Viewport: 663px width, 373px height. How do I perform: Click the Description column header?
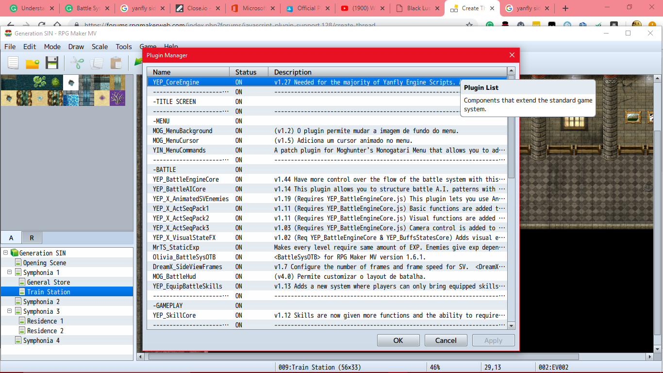coord(388,72)
